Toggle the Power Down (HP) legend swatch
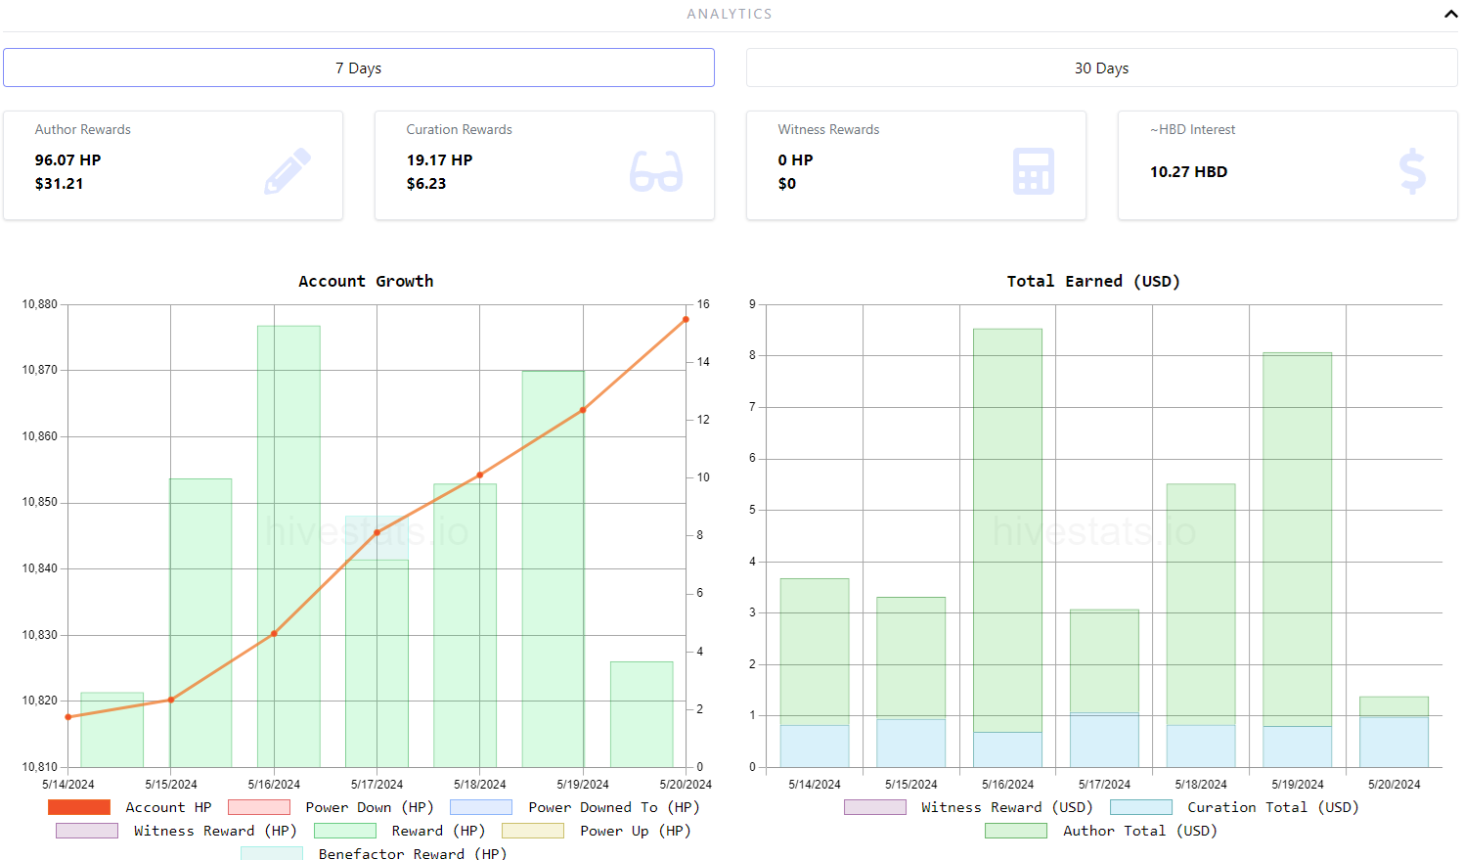The image size is (1462, 860). pos(259,807)
